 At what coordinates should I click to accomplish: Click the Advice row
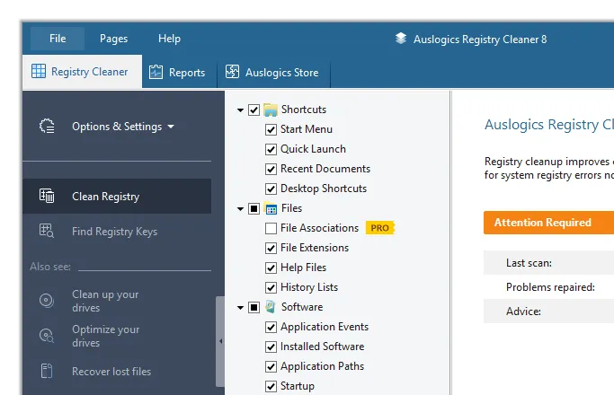pyautogui.click(x=548, y=312)
